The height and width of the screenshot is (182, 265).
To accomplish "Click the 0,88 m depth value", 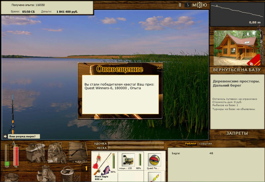I will 255,22.
